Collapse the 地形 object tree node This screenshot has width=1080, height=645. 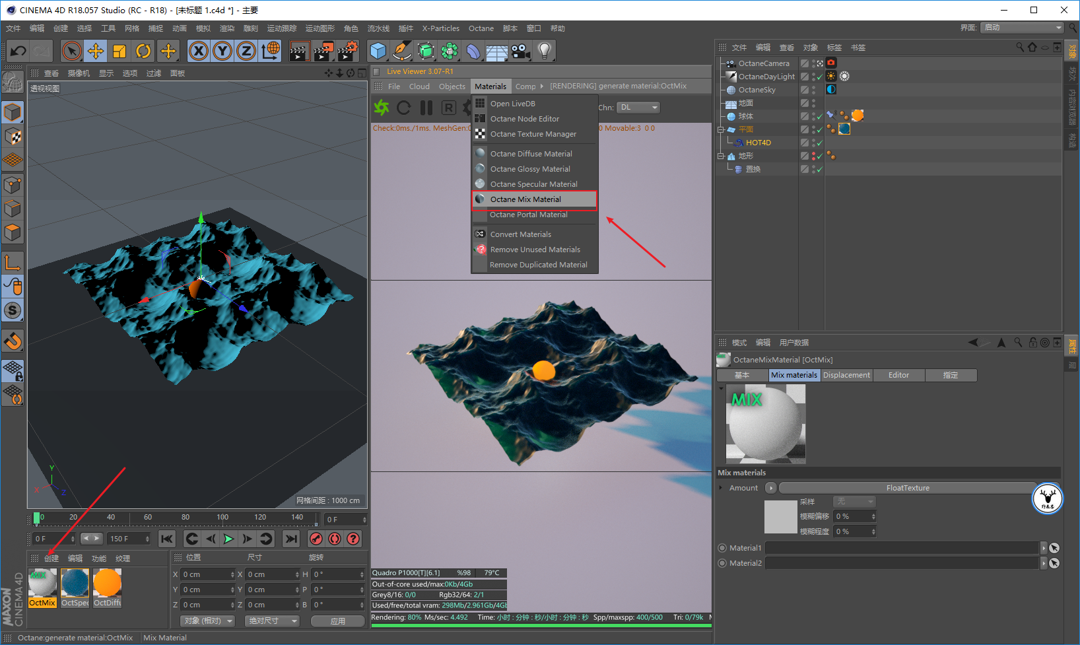(x=721, y=156)
